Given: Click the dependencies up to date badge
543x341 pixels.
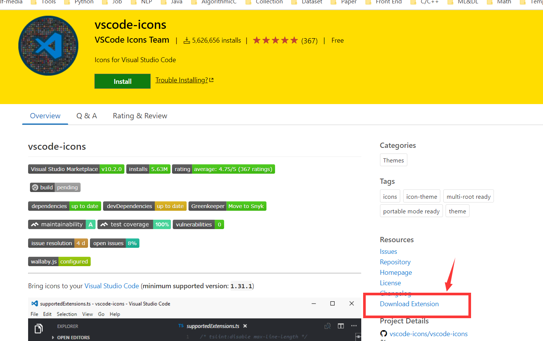Looking at the screenshot, I should [x=65, y=206].
